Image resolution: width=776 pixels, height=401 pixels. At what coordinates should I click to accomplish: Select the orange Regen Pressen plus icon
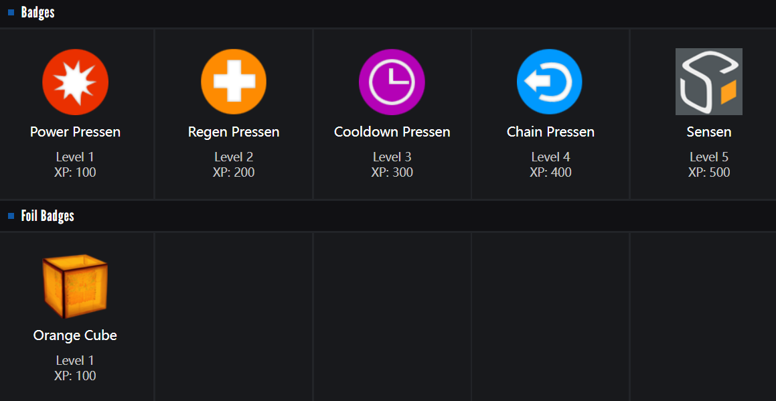click(x=234, y=82)
